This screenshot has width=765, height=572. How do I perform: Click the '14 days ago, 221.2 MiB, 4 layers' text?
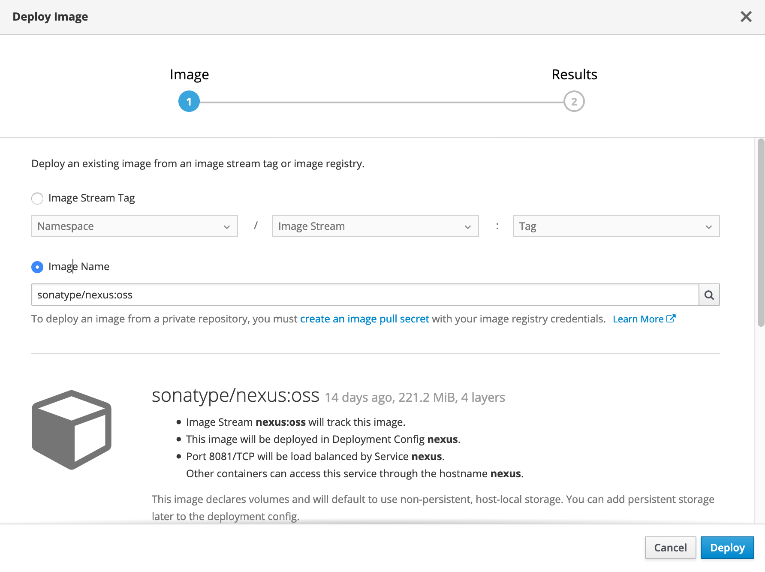(415, 397)
